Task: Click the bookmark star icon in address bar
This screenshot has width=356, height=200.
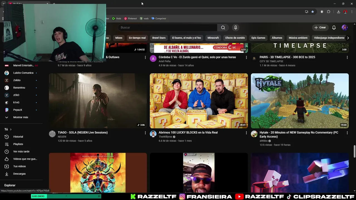Action: (313, 12)
